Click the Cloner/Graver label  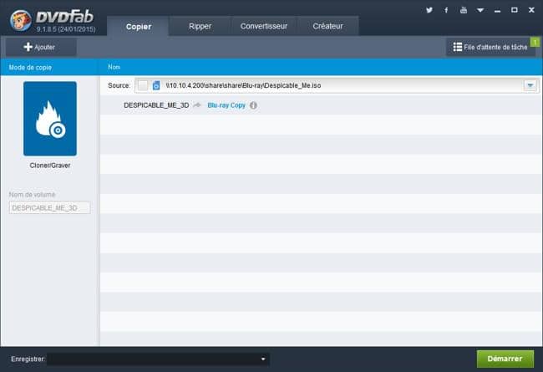click(x=50, y=166)
